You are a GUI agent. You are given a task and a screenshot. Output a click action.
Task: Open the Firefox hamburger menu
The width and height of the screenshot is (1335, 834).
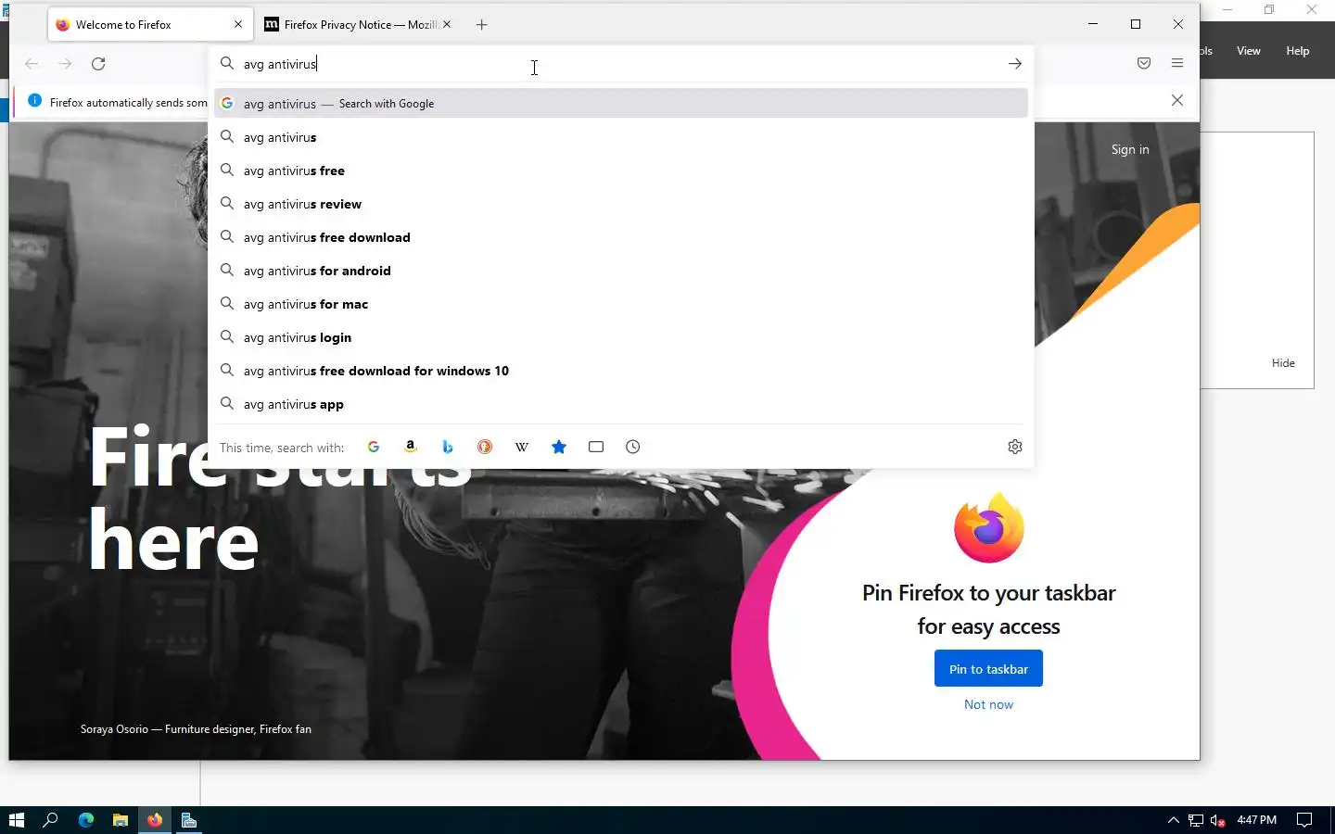click(x=1177, y=64)
